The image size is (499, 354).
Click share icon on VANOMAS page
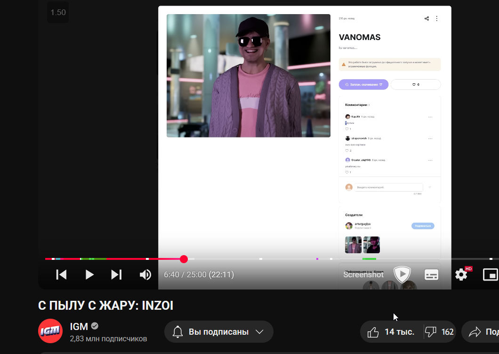(427, 18)
